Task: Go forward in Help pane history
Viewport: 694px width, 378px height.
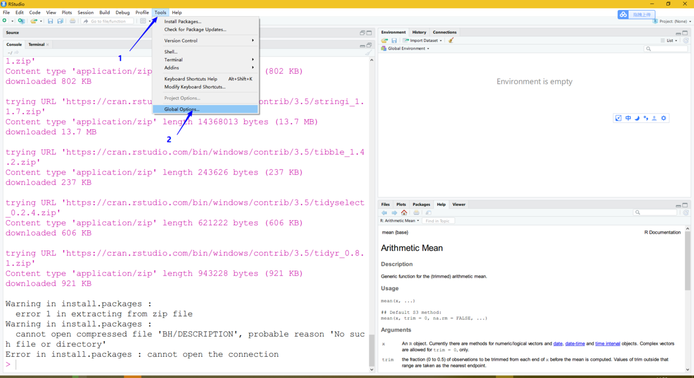Action: pyautogui.click(x=394, y=212)
